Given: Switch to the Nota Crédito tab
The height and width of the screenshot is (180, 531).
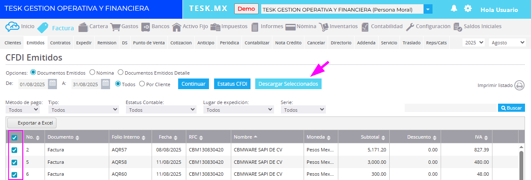Looking at the screenshot, I should click(288, 43).
